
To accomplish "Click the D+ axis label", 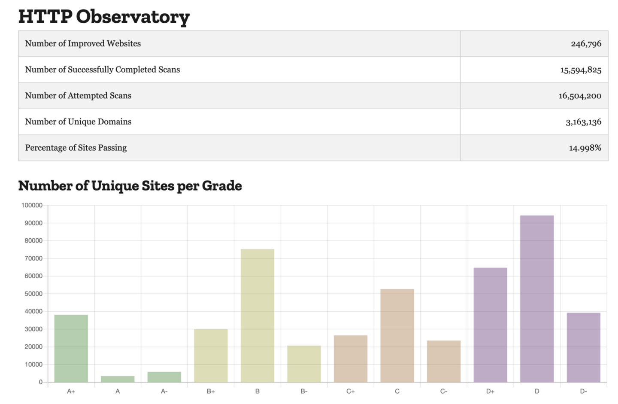I will [490, 391].
